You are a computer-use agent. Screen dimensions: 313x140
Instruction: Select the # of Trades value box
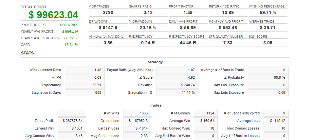[108, 12]
